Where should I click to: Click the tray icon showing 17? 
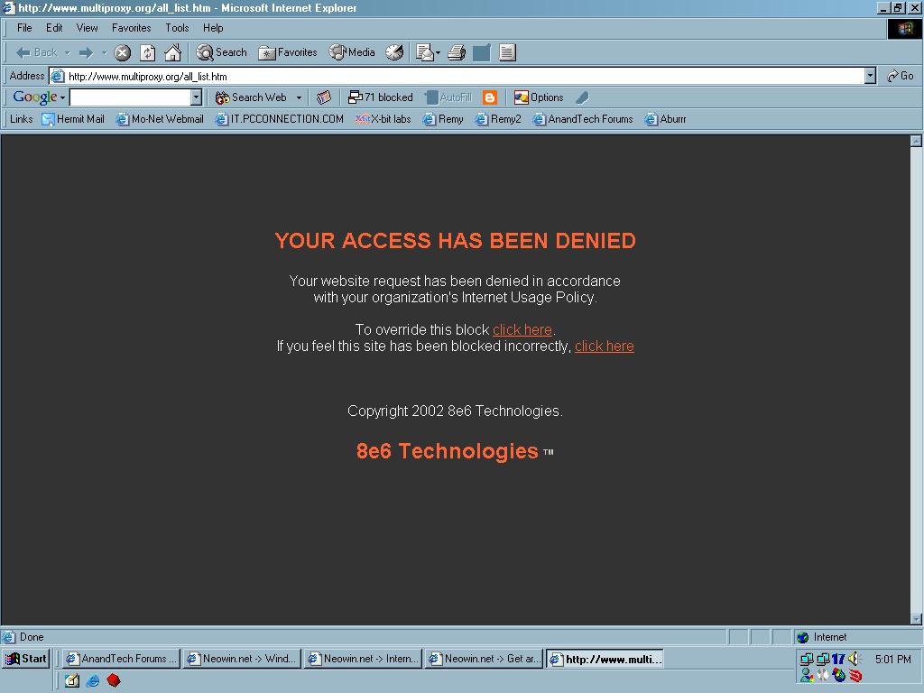838,659
